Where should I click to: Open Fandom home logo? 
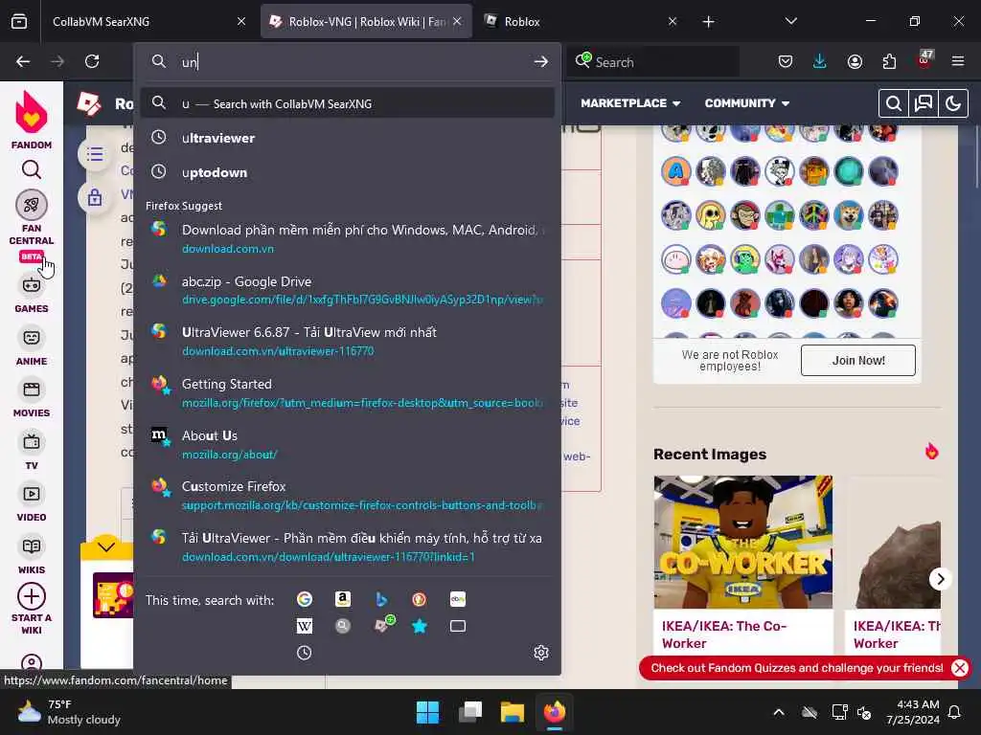pyautogui.click(x=32, y=120)
